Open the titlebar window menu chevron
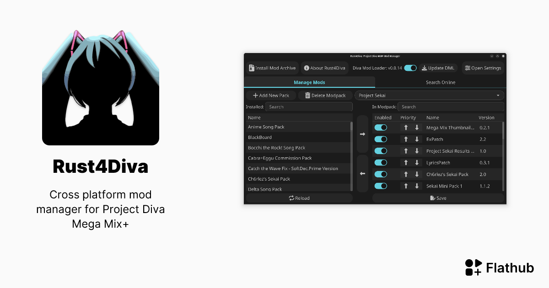 click(492, 56)
